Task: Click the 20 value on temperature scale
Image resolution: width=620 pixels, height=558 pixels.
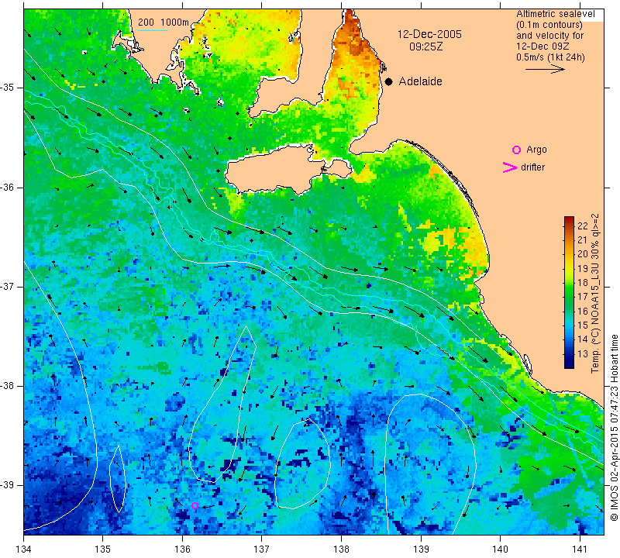Action: [x=583, y=254]
